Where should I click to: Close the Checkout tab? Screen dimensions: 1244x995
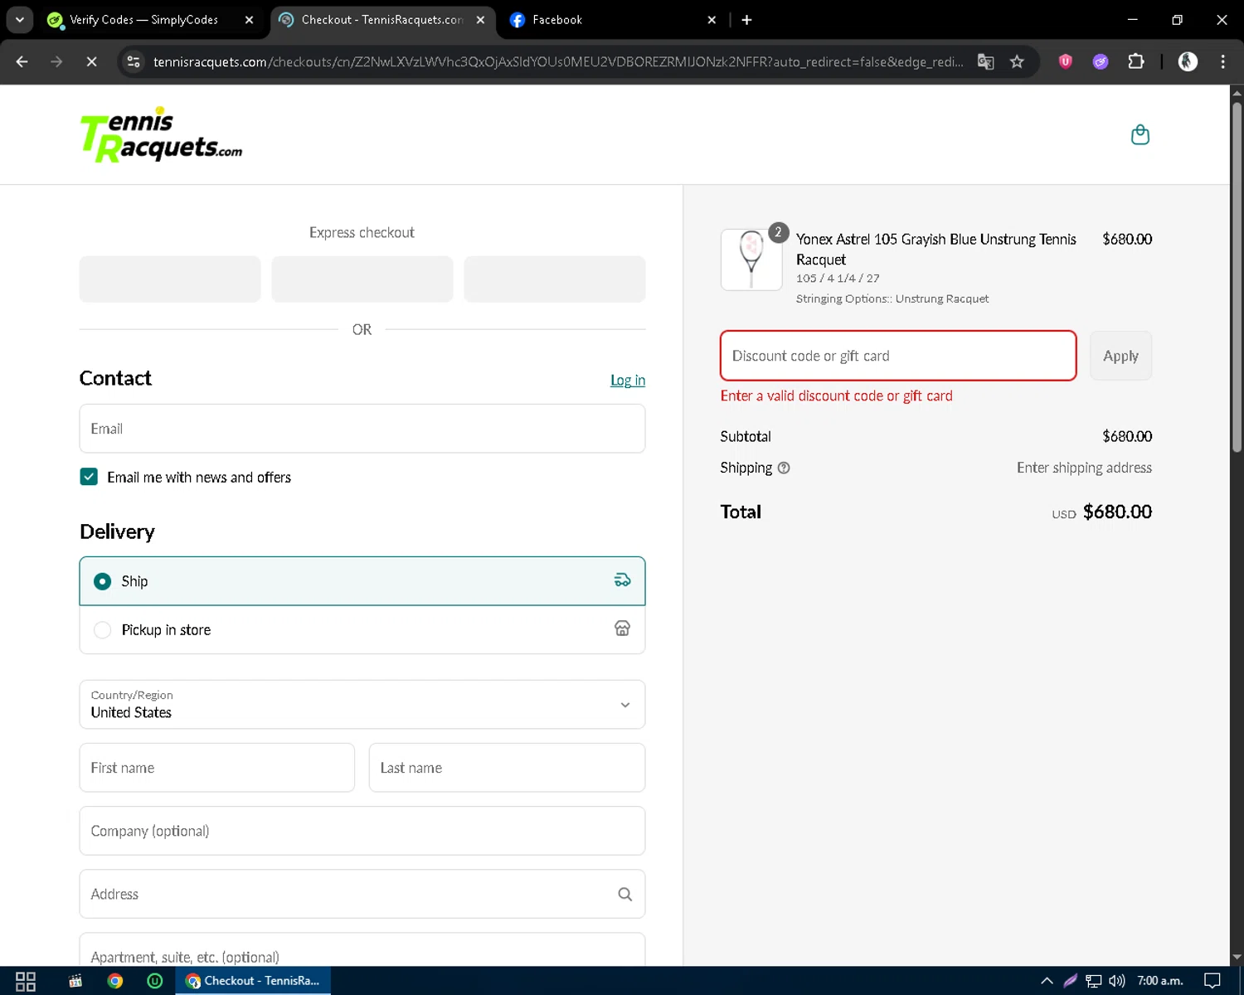(x=480, y=20)
